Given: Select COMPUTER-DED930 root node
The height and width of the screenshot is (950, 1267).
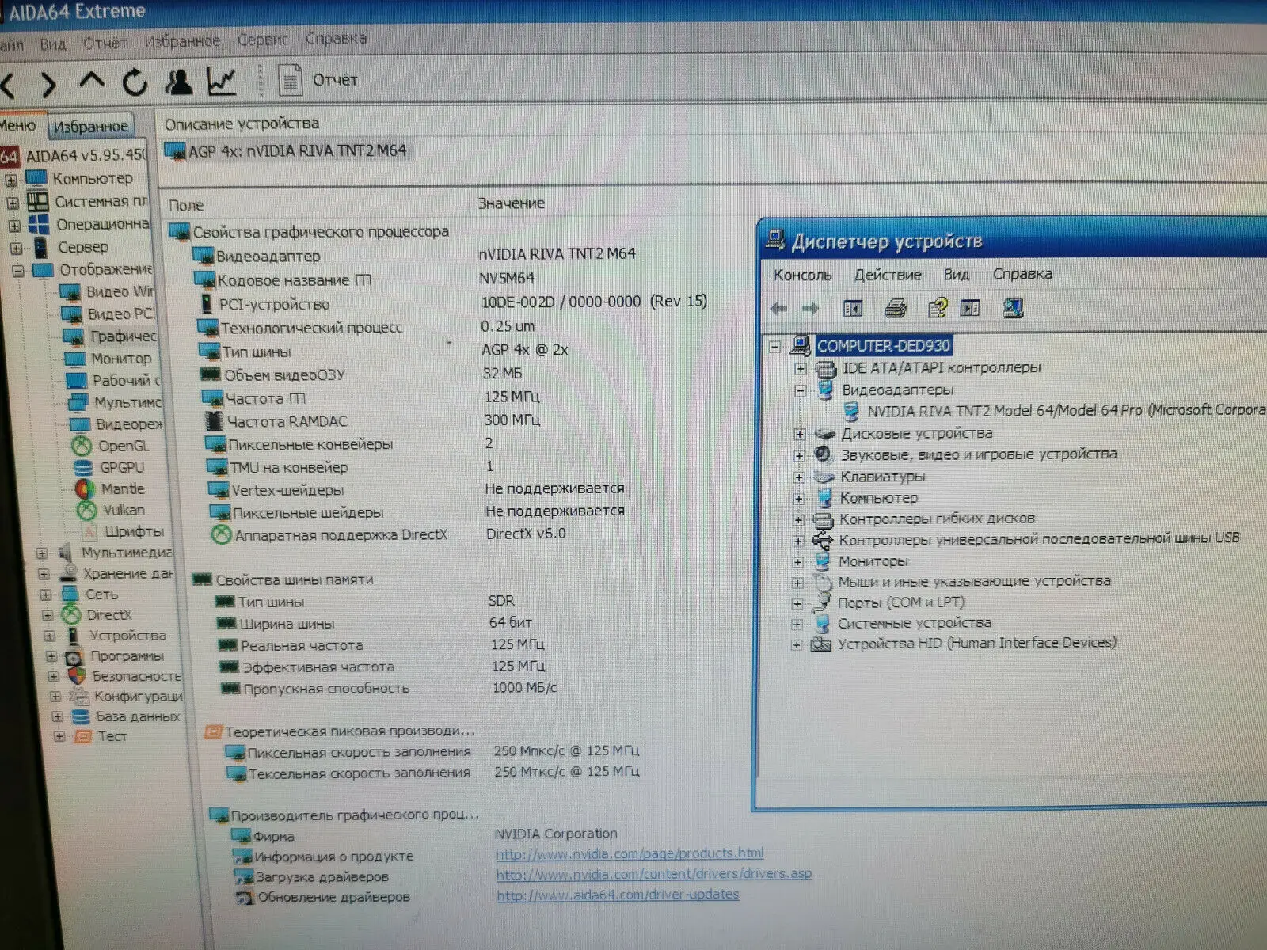Looking at the screenshot, I should [883, 346].
